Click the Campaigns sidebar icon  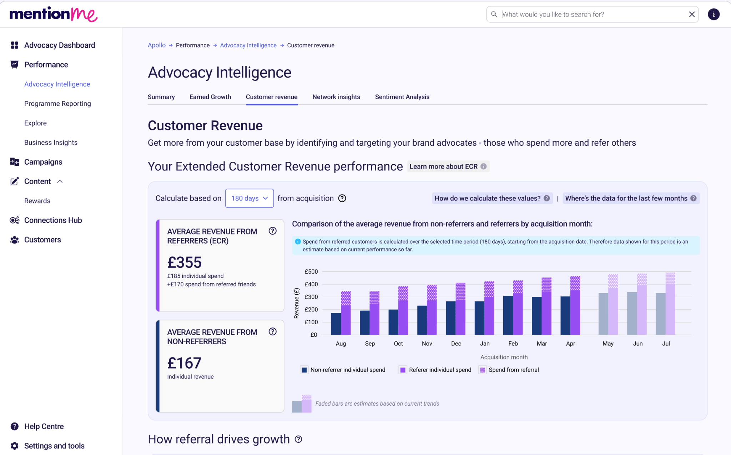pos(14,162)
